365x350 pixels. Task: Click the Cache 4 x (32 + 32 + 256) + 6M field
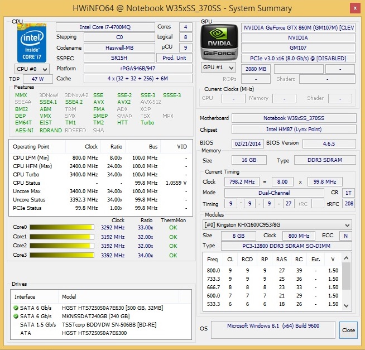(x=138, y=79)
